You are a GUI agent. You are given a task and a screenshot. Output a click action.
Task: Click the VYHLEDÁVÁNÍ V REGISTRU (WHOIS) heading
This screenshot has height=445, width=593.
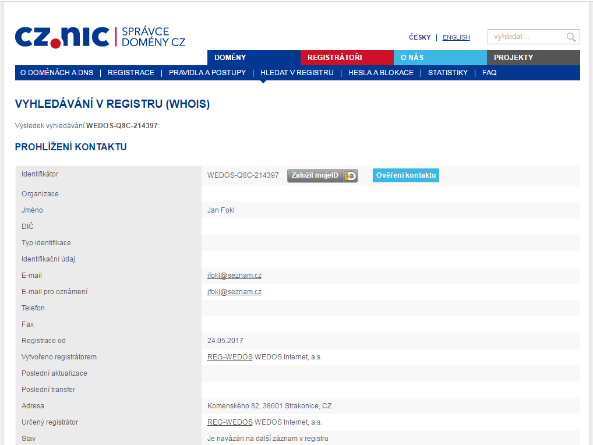point(112,104)
